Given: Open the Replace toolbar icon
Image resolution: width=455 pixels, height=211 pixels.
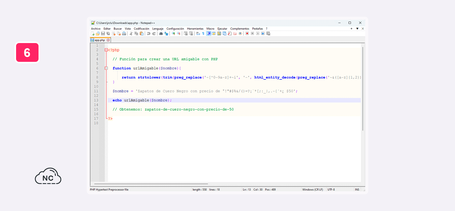Looking at the screenshot, I should 166,34.
